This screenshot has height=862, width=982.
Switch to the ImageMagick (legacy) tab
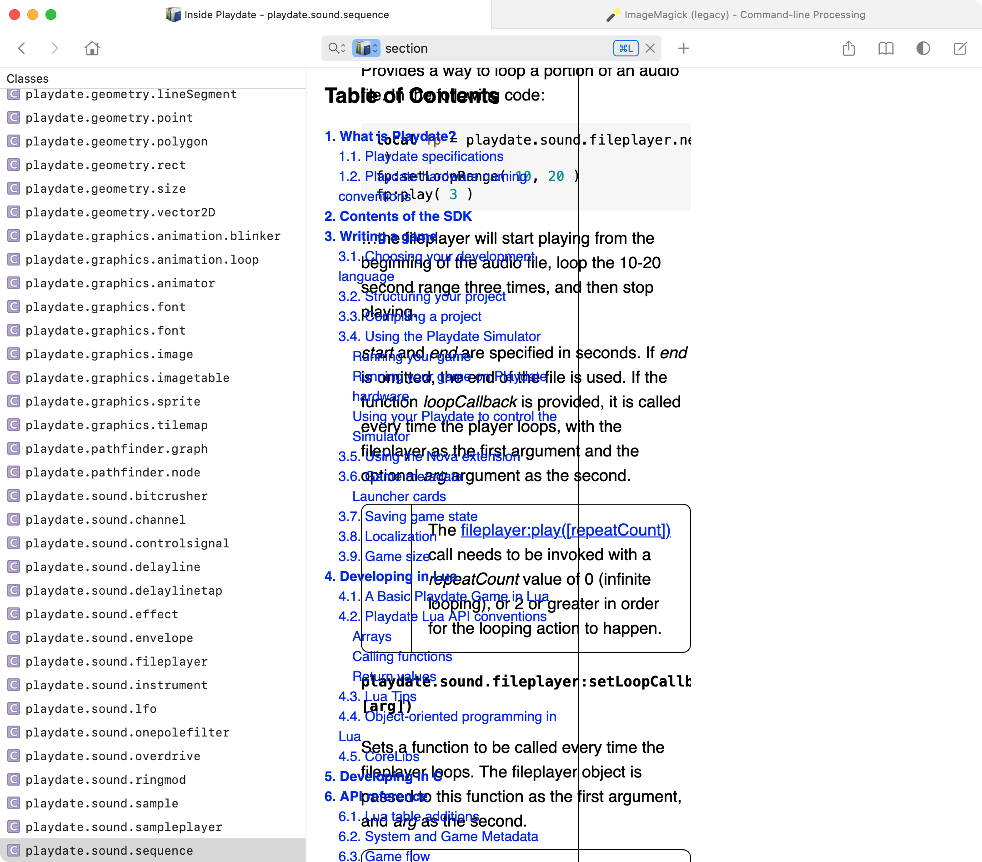[736, 15]
